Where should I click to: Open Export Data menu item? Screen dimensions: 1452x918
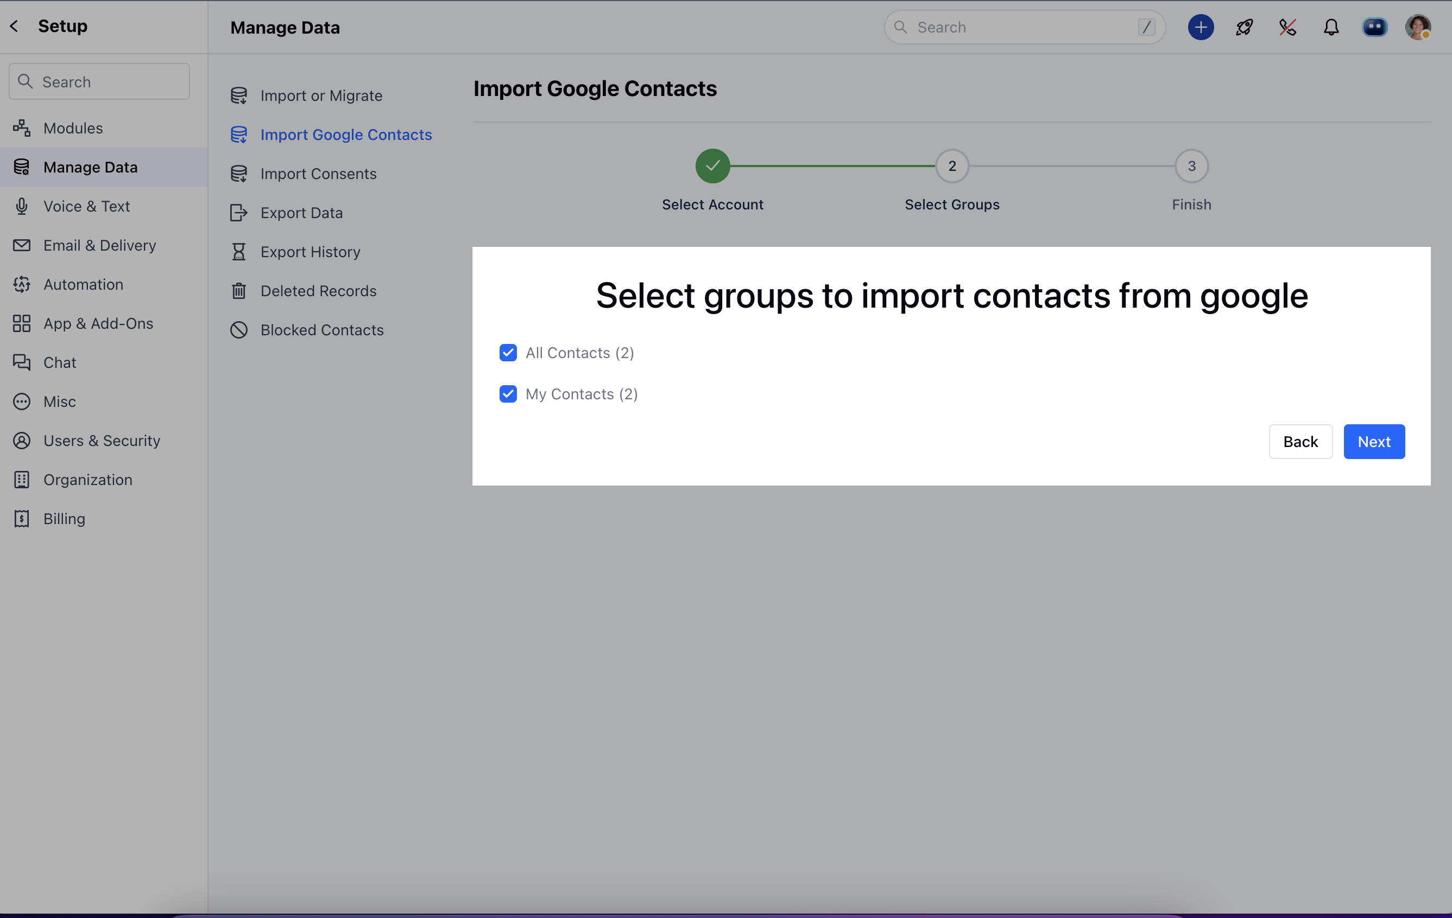click(301, 213)
